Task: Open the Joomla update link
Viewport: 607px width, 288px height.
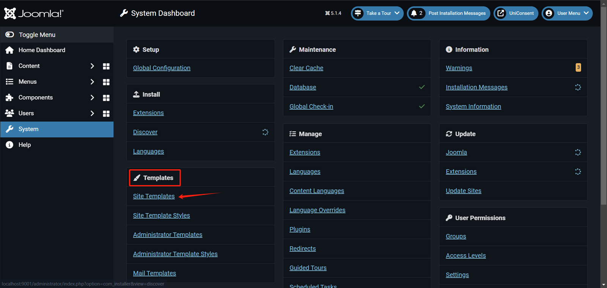Action: (x=456, y=152)
